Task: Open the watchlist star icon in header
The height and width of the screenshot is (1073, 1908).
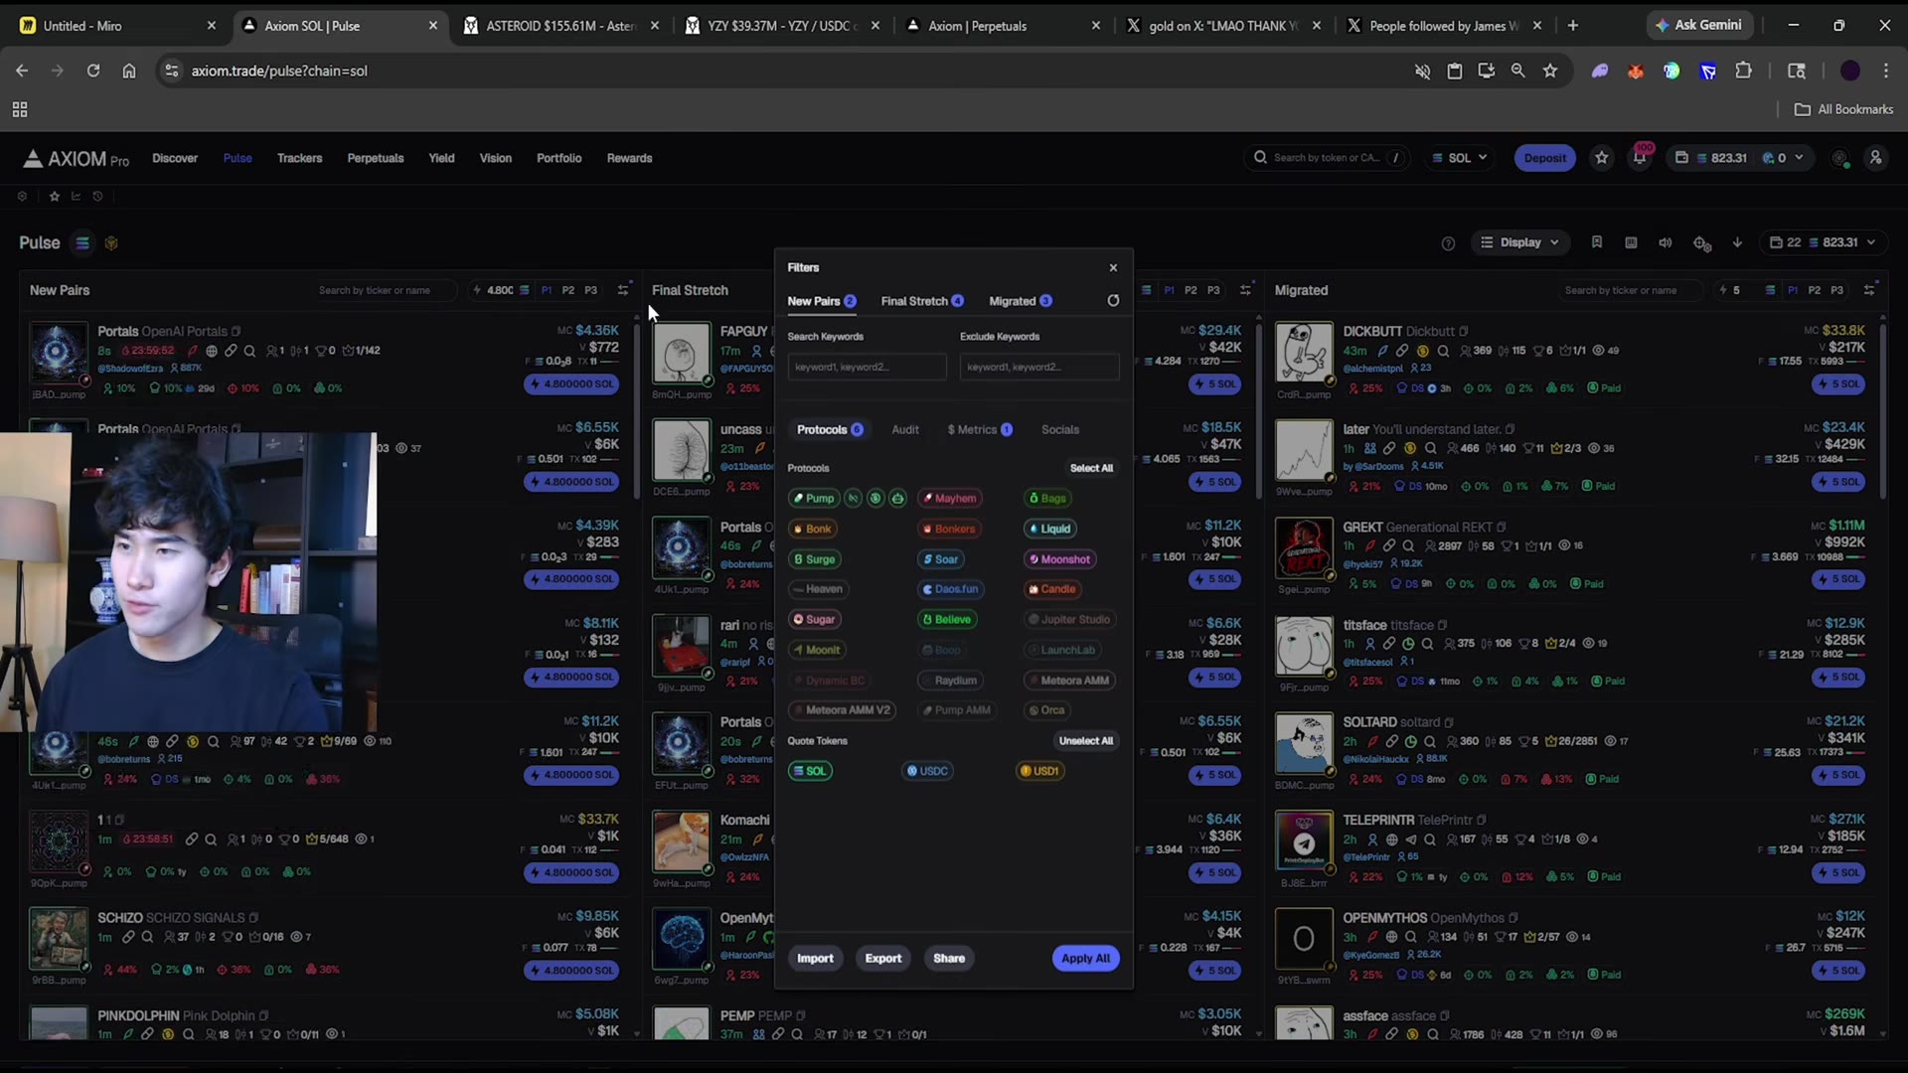Action: pos(1602,158)
